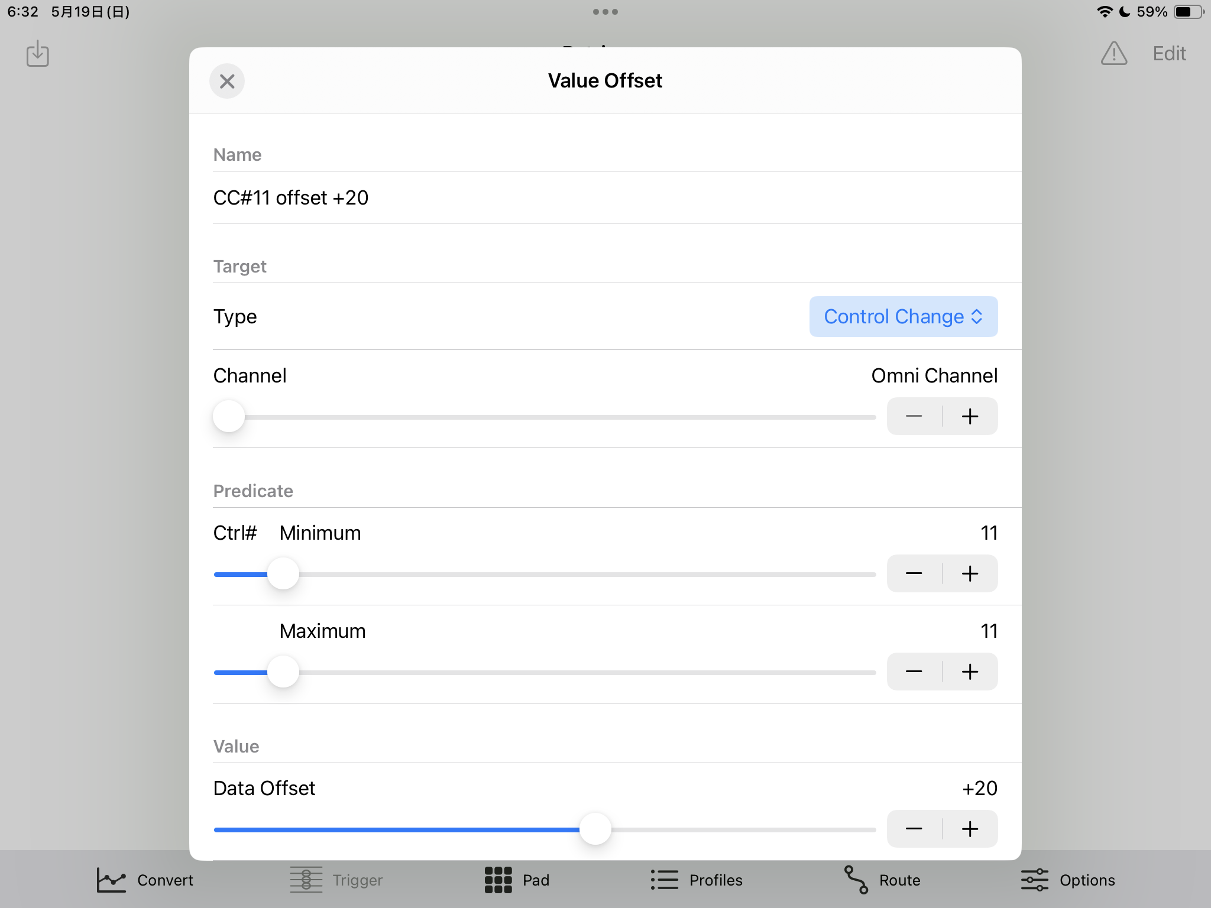Tap the warning triangle icon
Image resolution: width=1211 pixels, height=908 pixels.
point(1114,54)
